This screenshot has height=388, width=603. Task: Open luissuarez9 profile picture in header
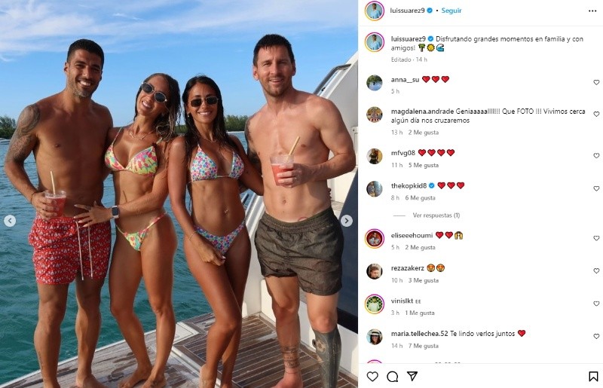coord(374,11)
